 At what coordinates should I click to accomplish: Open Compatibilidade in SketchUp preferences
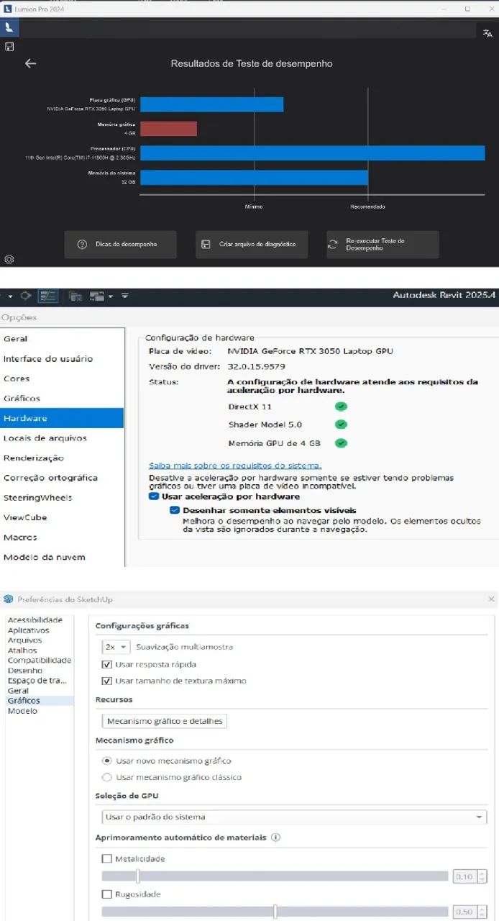[x=40, y=660]
